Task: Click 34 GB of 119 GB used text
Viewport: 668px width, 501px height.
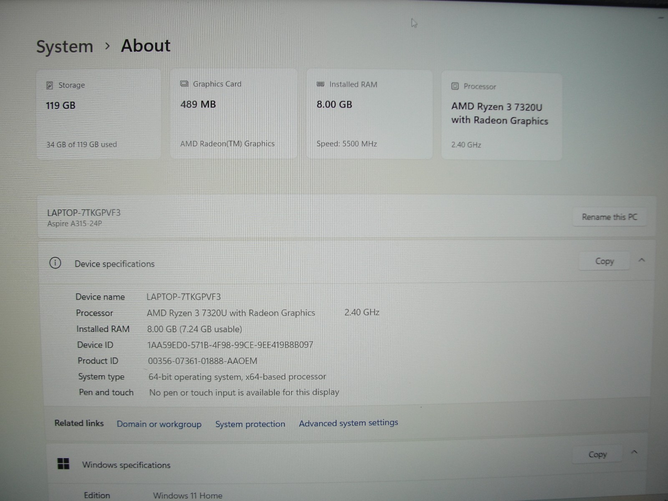Action: click(x=81, y=144)
